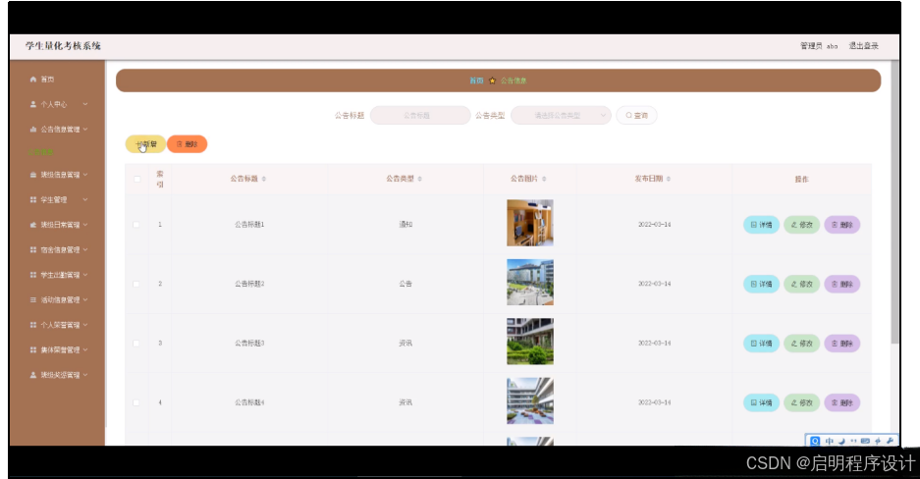Viewport: 920px width, 479px height.
Task: Expand 宿舍信息管理 using its chevron
Action: click(x=85, y=249)
